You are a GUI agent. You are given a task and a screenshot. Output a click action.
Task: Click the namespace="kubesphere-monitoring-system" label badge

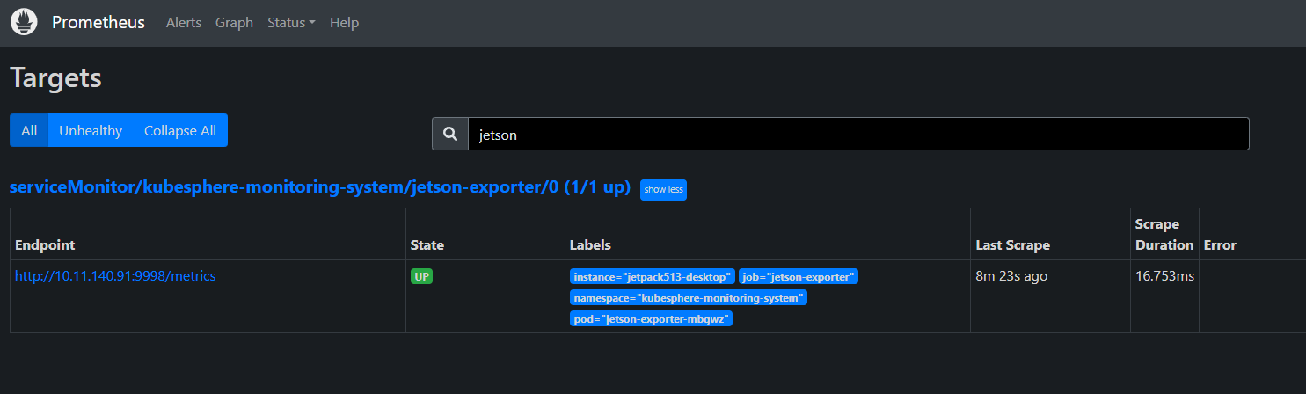tap(688, 298)
